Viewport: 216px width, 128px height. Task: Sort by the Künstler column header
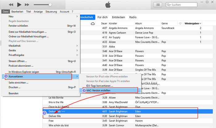[113, 23]
